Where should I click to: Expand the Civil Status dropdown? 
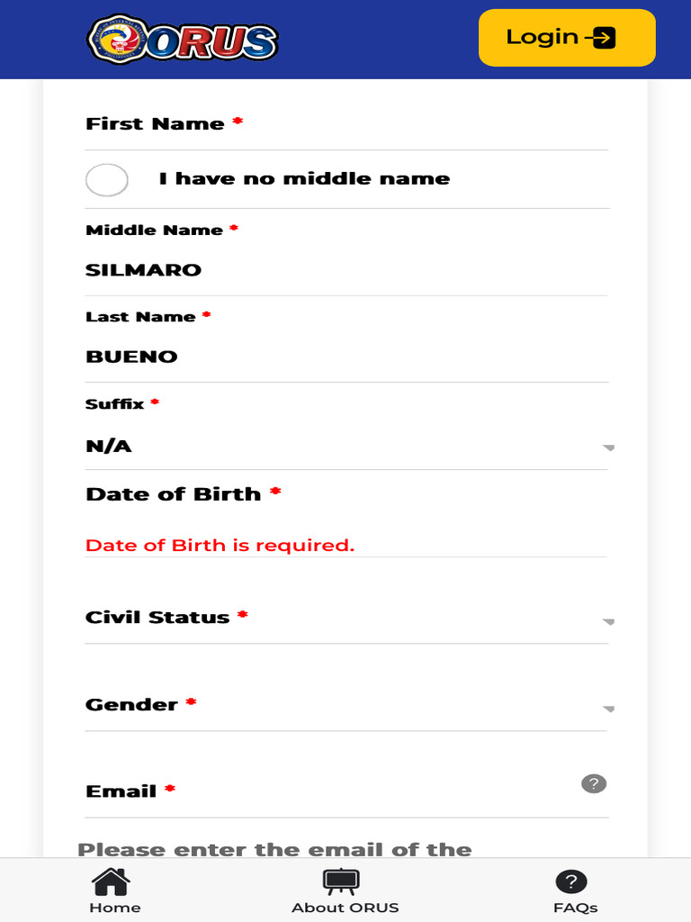pos(346,619)
